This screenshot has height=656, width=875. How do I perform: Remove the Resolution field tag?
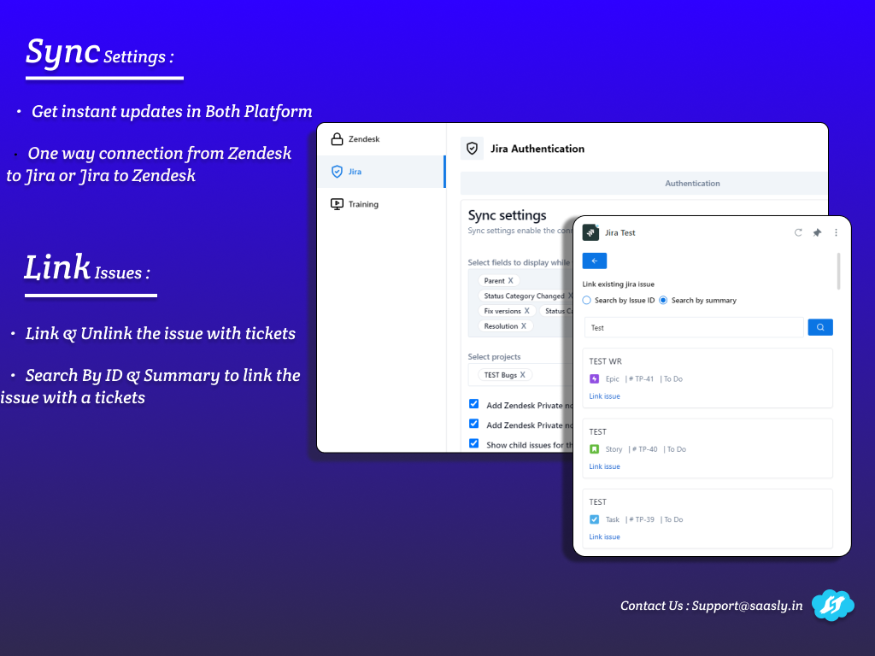(524, 326)
